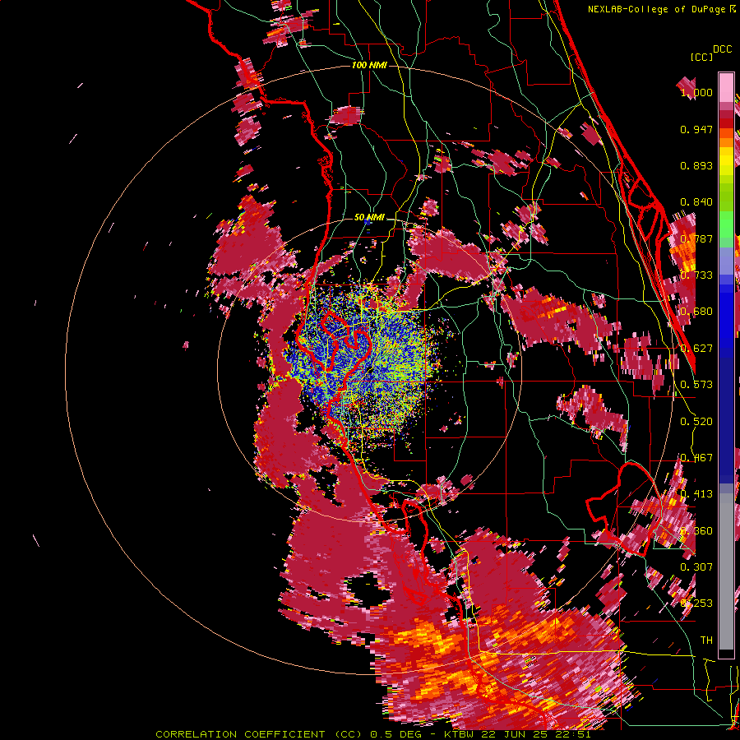Image resolution: width=740 pixels, height=740 pixels.
Task: Click the 0.840 scale value
Action: [696, 202]
